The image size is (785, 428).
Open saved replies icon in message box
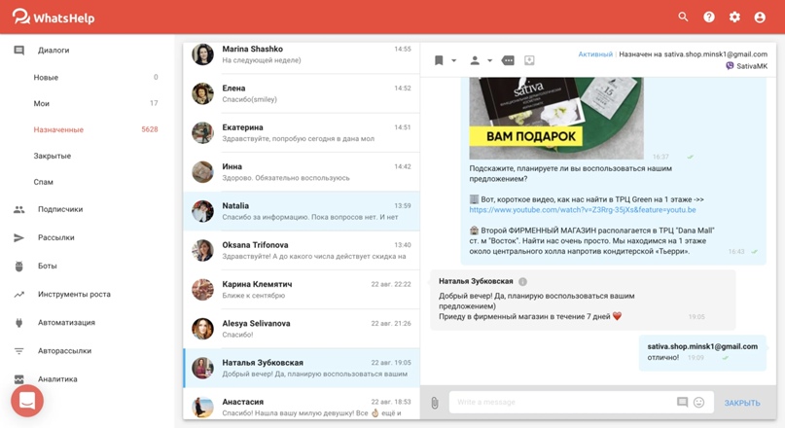tap(682, 403)
